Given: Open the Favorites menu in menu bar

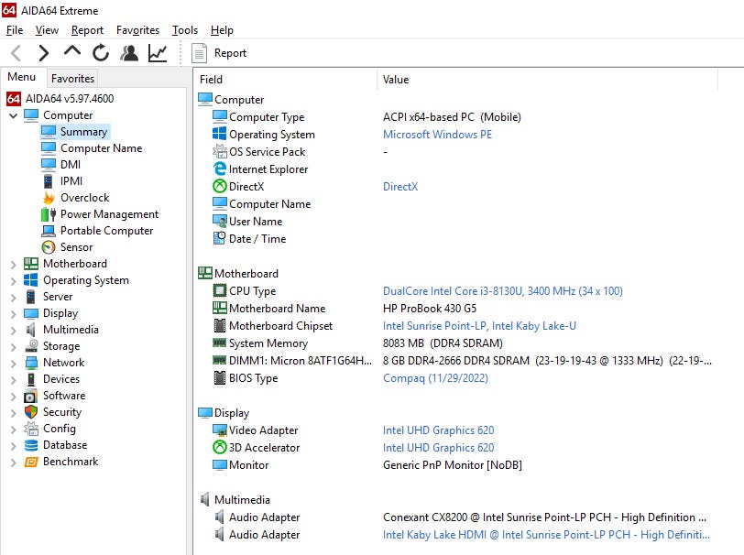Looking at the screenshot, I should coord(137,30).
